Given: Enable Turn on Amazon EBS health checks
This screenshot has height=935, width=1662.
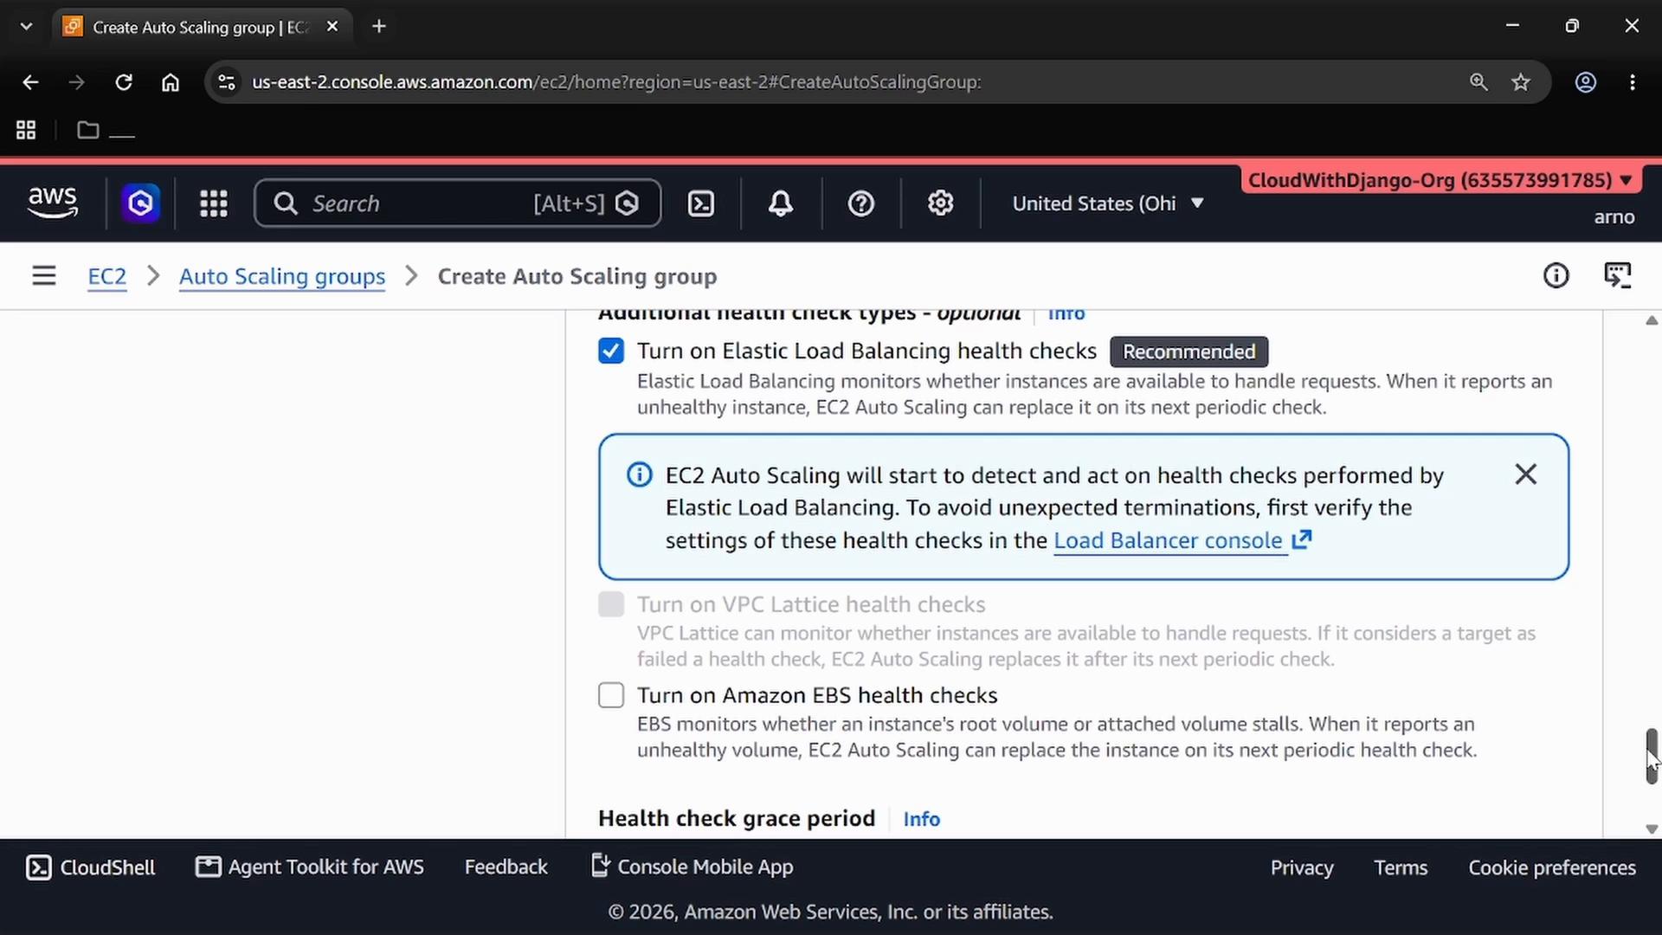Looking at the screenshot, I should pos(611,695).
